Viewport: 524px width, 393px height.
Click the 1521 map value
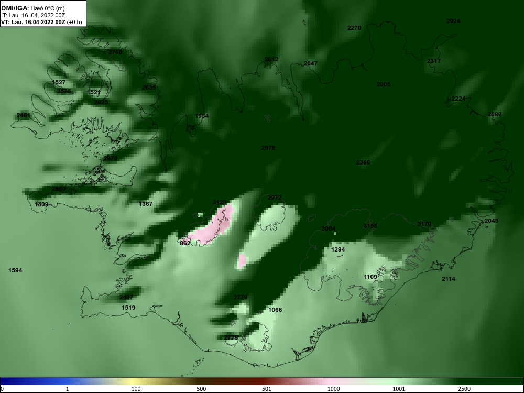point(94,92)
